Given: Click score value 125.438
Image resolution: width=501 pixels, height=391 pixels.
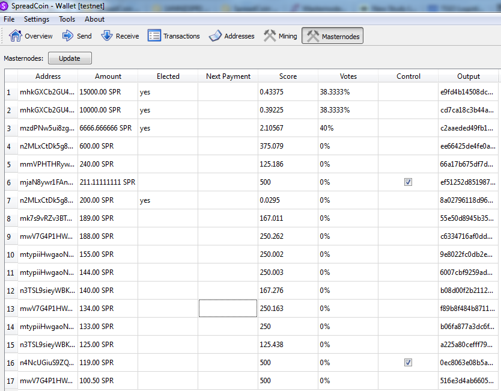Looking at the screenshot, I should click(x=288, y=345).
